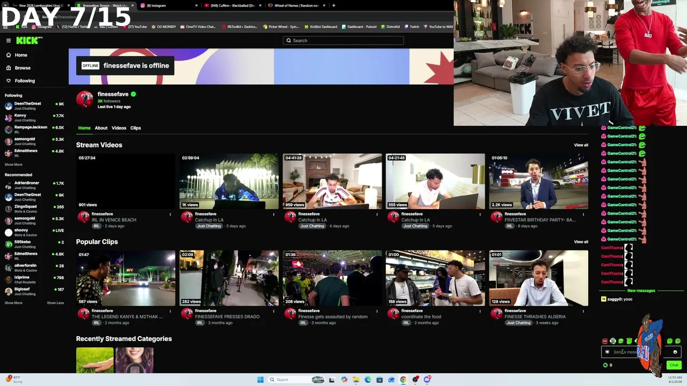Open options for the 3 days ago Catchup video
Viewport: 687px width, 386px height.
click(x=273, y=214)
